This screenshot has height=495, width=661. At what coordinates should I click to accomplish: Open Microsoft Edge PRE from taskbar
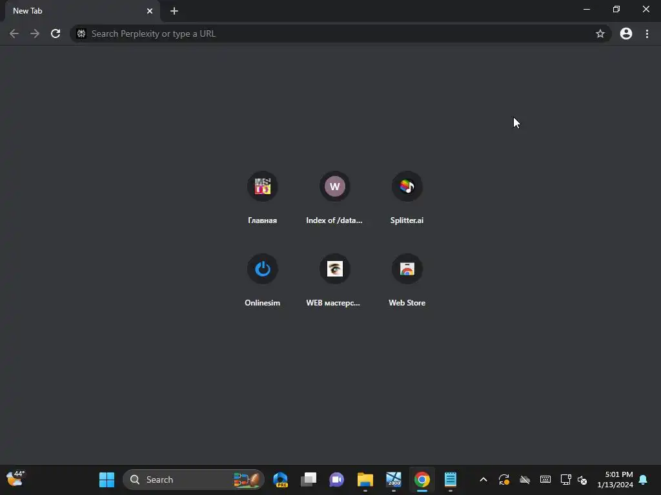coord(280,480)
